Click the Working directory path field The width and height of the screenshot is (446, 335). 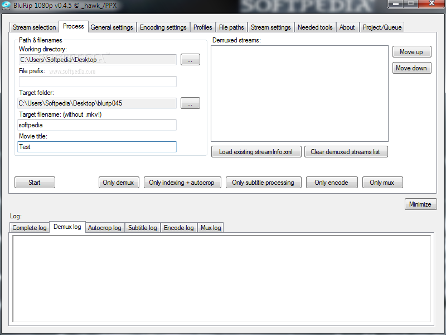tap(98, 60)
